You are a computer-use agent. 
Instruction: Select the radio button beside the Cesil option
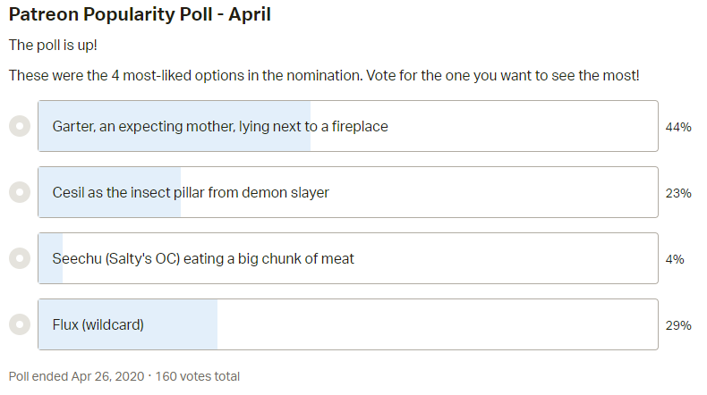(x=19, y=192)
